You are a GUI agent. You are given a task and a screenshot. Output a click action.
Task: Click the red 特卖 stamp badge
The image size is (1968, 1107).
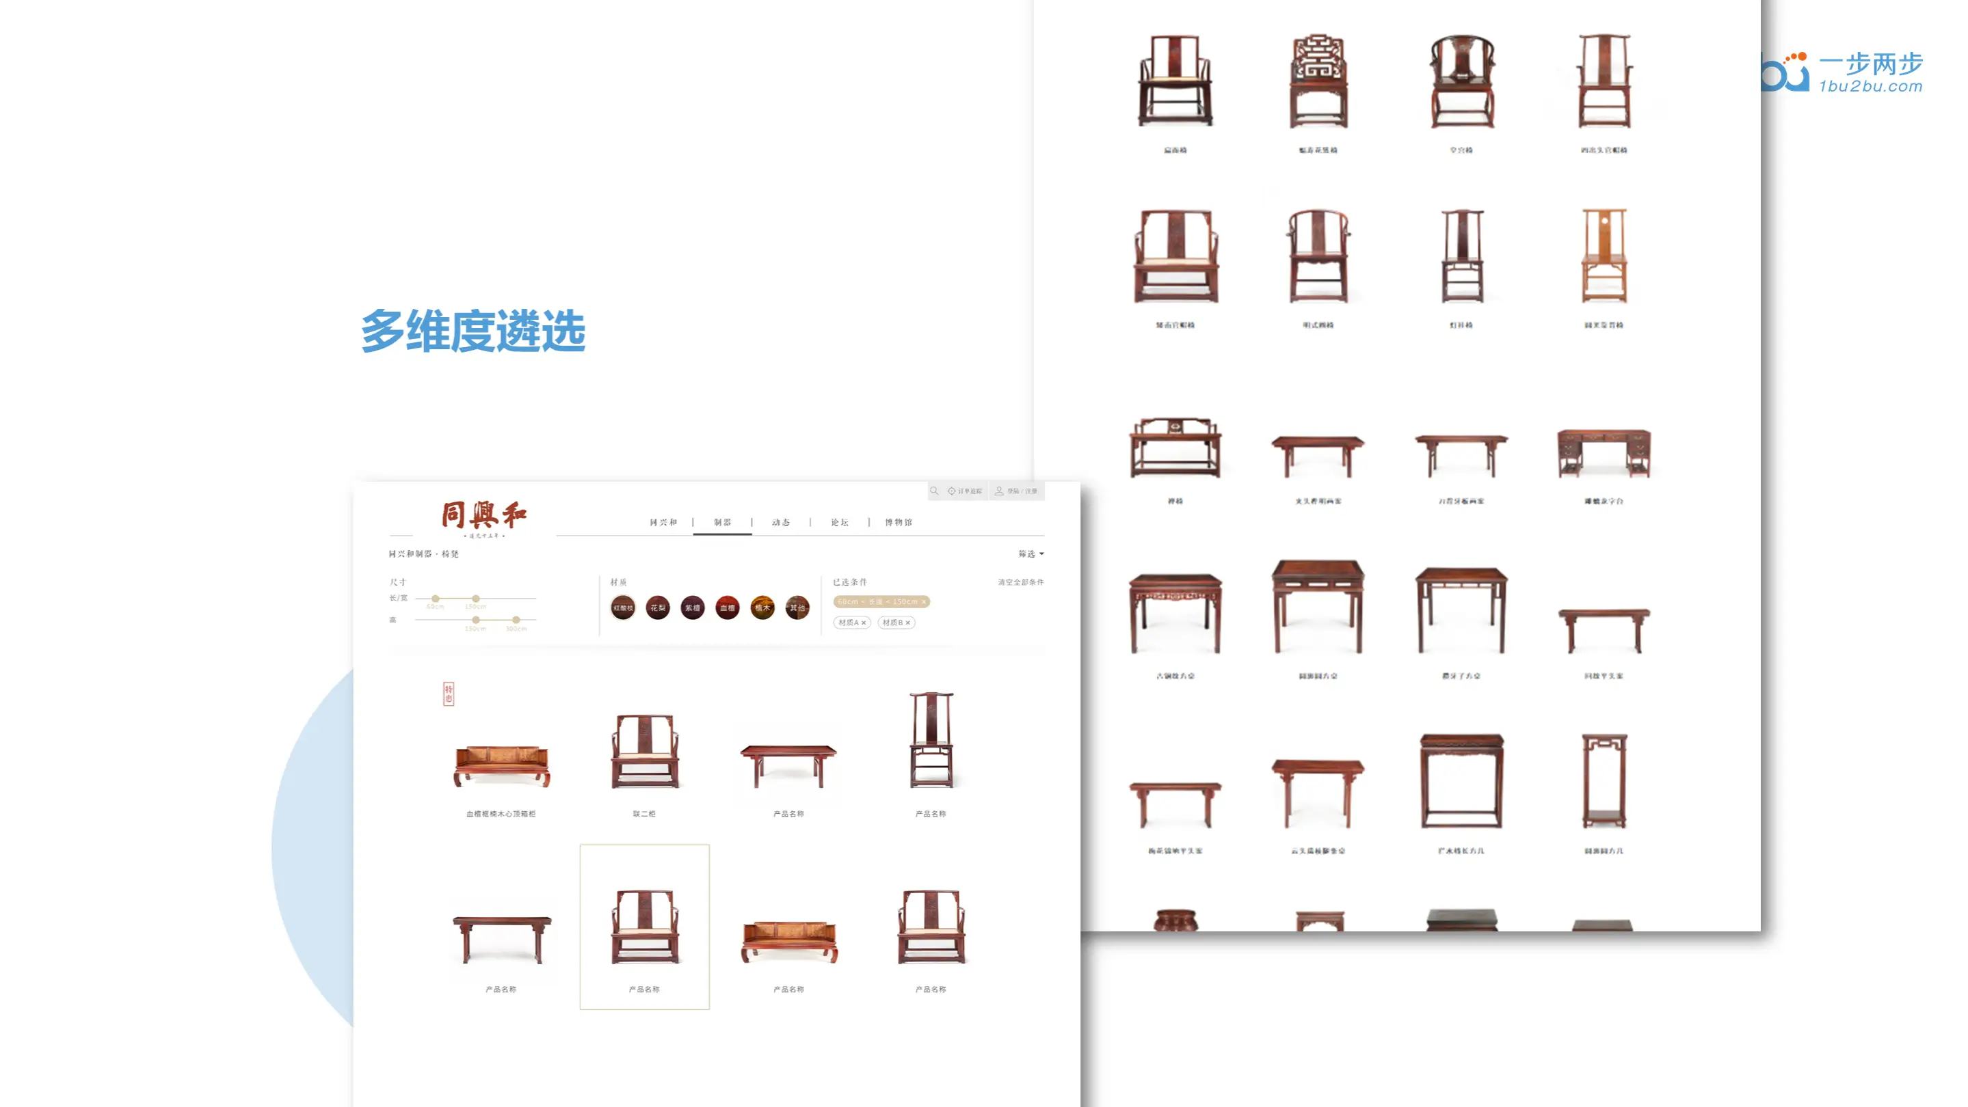449,693
